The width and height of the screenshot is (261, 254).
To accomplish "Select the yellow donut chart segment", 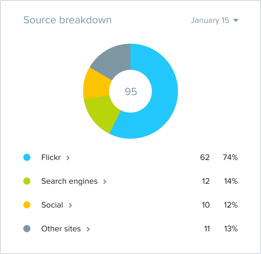I will [95, 84].
